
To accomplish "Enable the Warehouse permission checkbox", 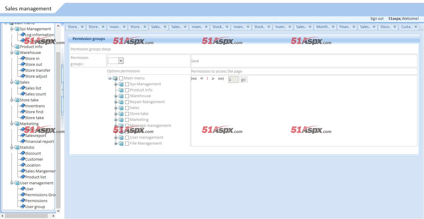I will [127, 96].
